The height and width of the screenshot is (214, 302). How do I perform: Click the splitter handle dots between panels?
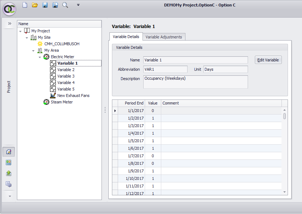(105, 110)
